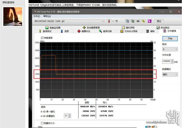
Task: Click the sequential write value 1616824 KB/s
Action: pyautogui.click(x=106, y=107)
